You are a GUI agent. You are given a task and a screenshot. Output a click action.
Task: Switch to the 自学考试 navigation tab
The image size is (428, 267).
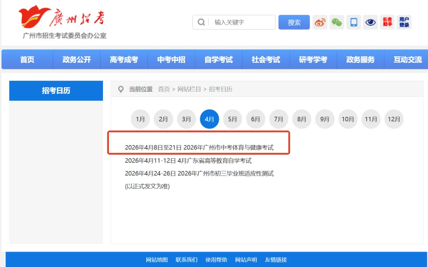[218, 59]
